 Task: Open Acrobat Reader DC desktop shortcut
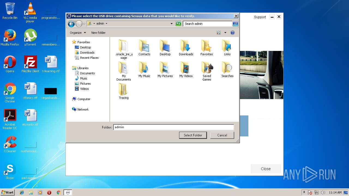(x=10, y=119)
